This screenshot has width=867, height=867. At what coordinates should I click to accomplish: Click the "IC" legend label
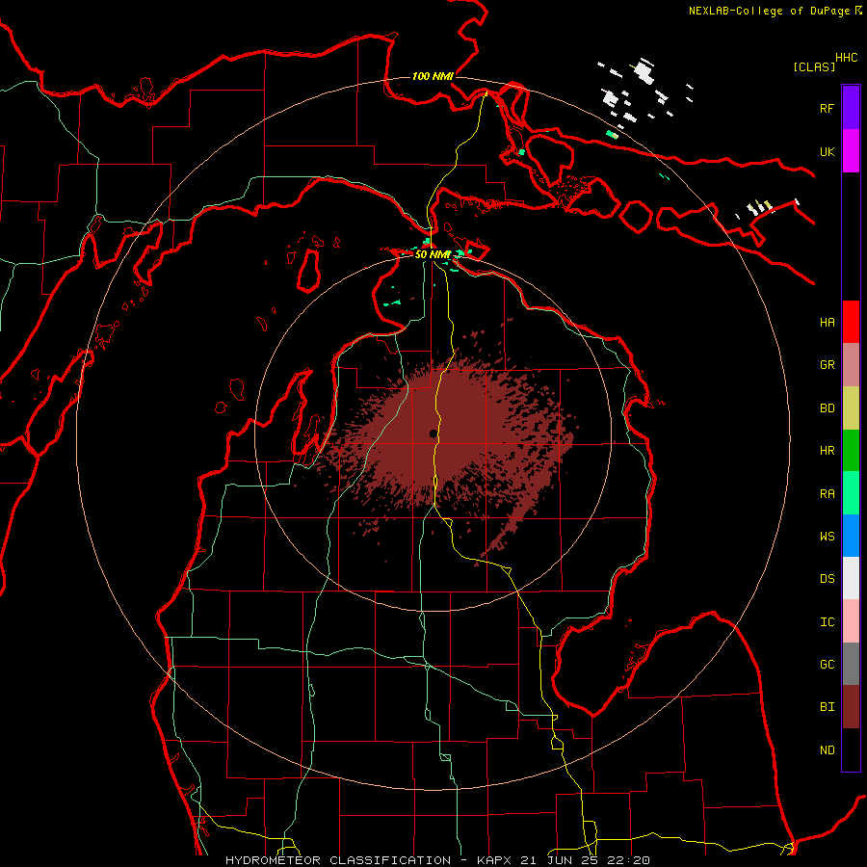[x=827, y=622]
